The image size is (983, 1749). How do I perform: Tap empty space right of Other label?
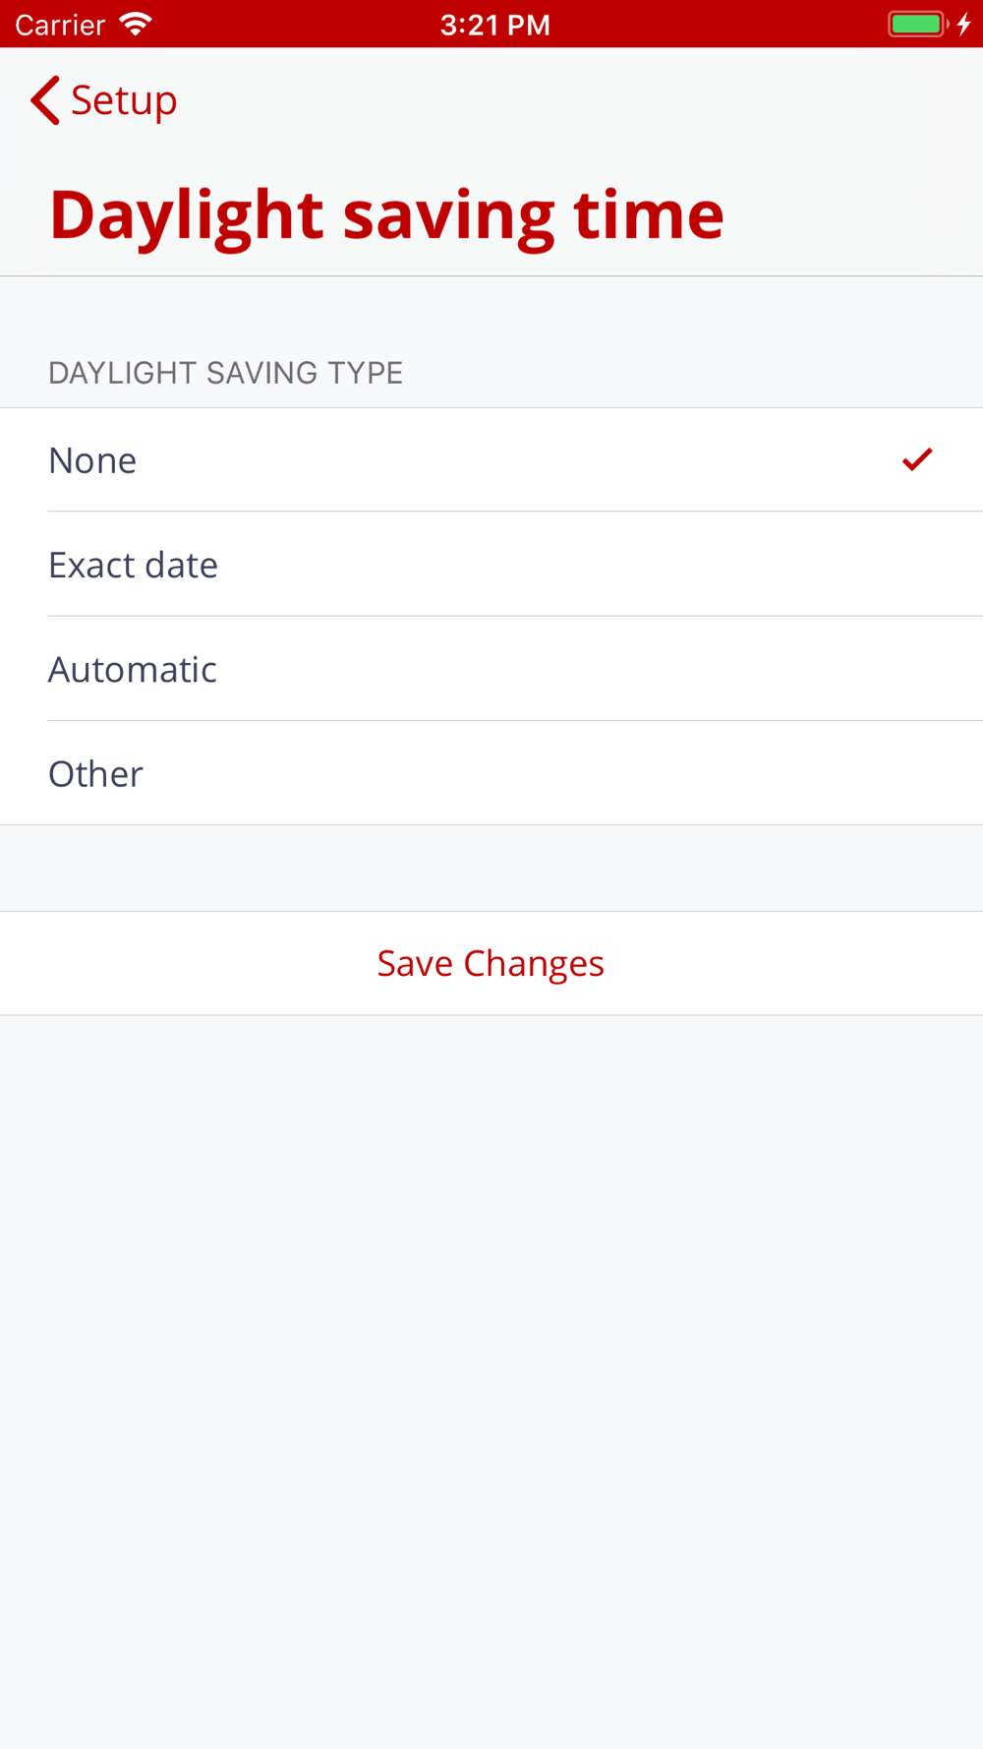[x=590, y=773]
